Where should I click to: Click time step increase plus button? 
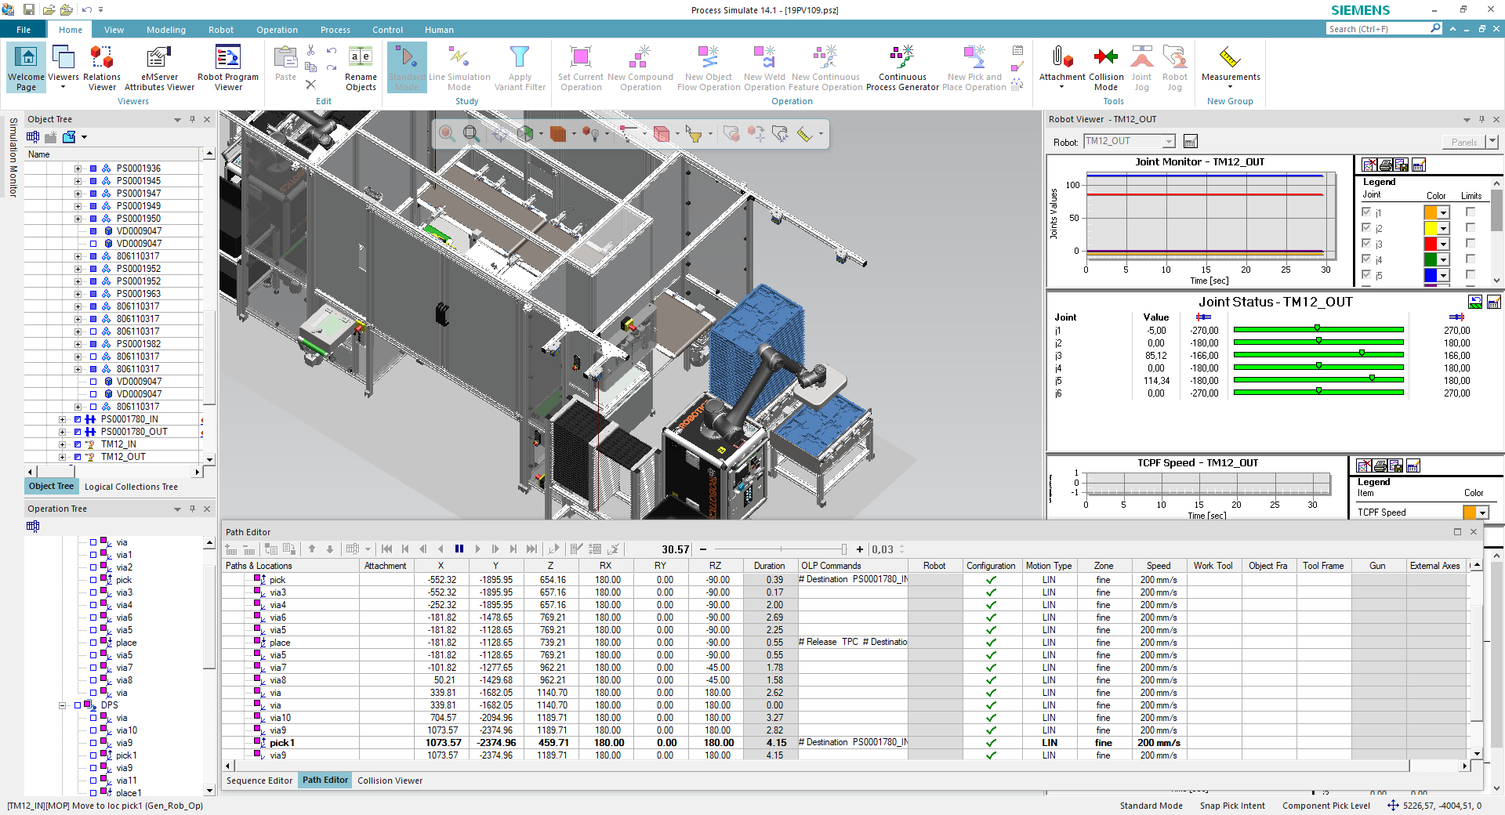point(860,549)
